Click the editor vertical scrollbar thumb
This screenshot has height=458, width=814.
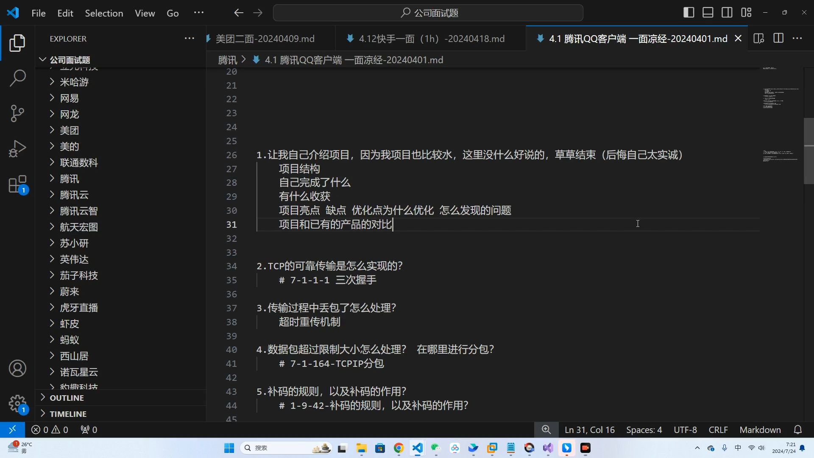tap(808, 151)
